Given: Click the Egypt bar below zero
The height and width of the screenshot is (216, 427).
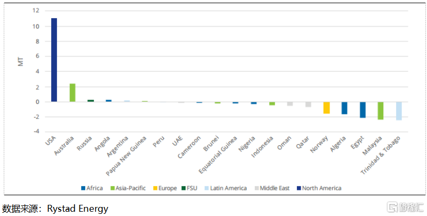Looking at the screenshot, I should click(x=362, y=110).
